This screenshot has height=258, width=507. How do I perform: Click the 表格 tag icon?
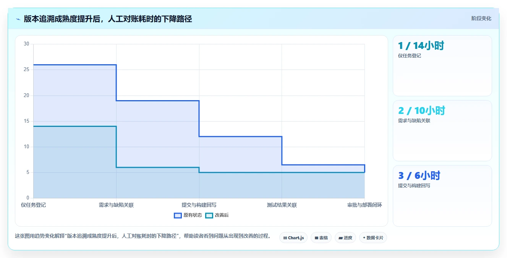tap(316, 238)
